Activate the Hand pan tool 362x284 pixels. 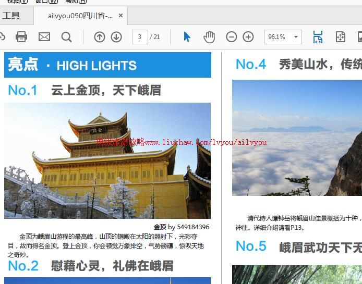tap(209, 36)
